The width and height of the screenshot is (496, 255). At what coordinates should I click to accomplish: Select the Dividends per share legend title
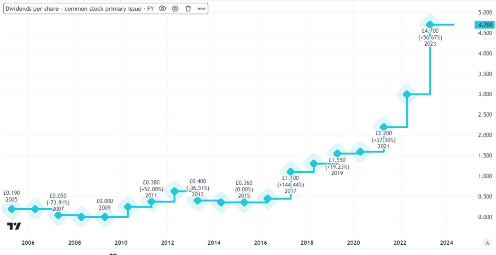(79, 9)
